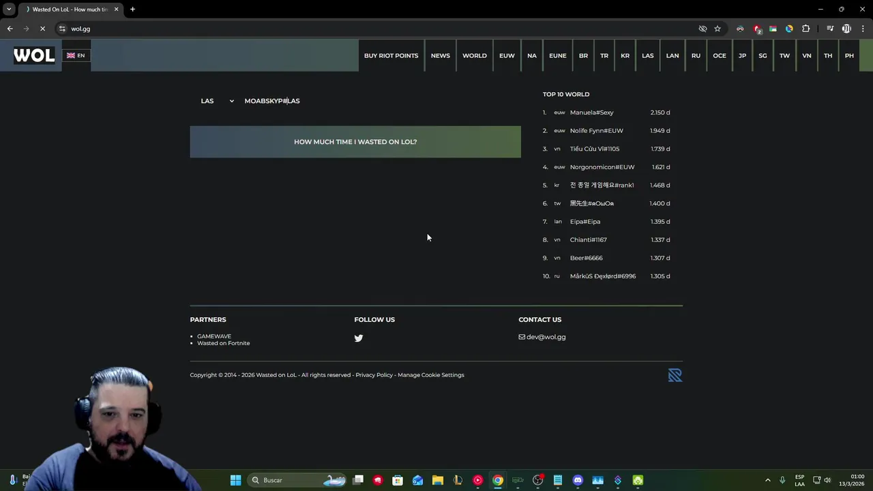Select the SG region tab
Image resolution: width=873 pixels, height=491 pixels.
pos(763,56)
